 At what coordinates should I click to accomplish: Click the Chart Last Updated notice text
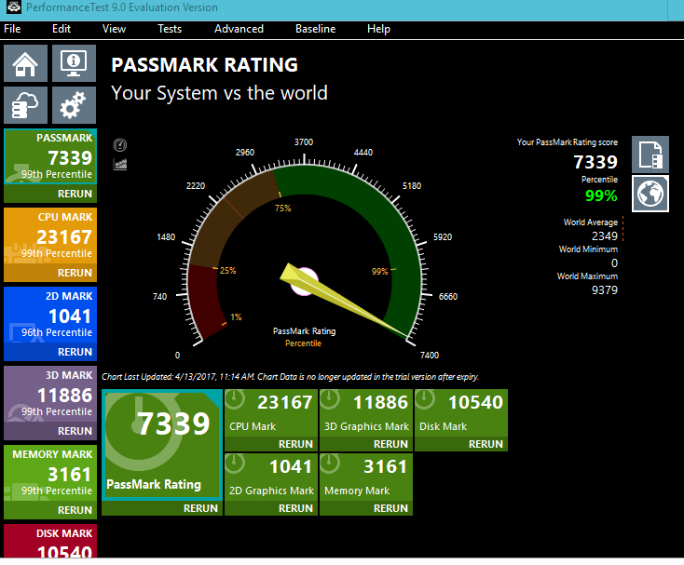[x=290, y=377]
